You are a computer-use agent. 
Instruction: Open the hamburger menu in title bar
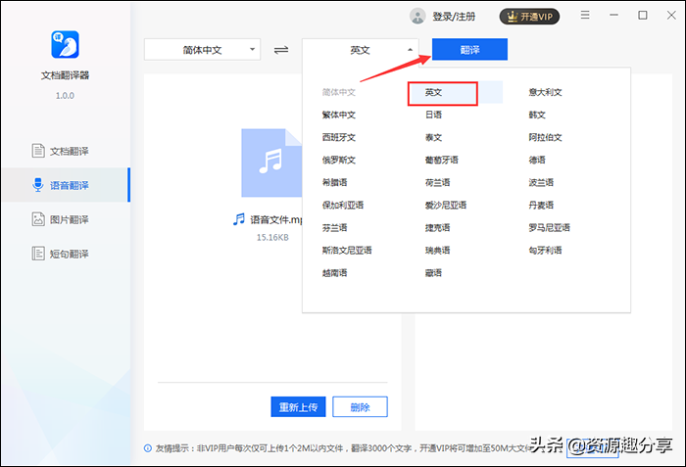pos(585,16)
